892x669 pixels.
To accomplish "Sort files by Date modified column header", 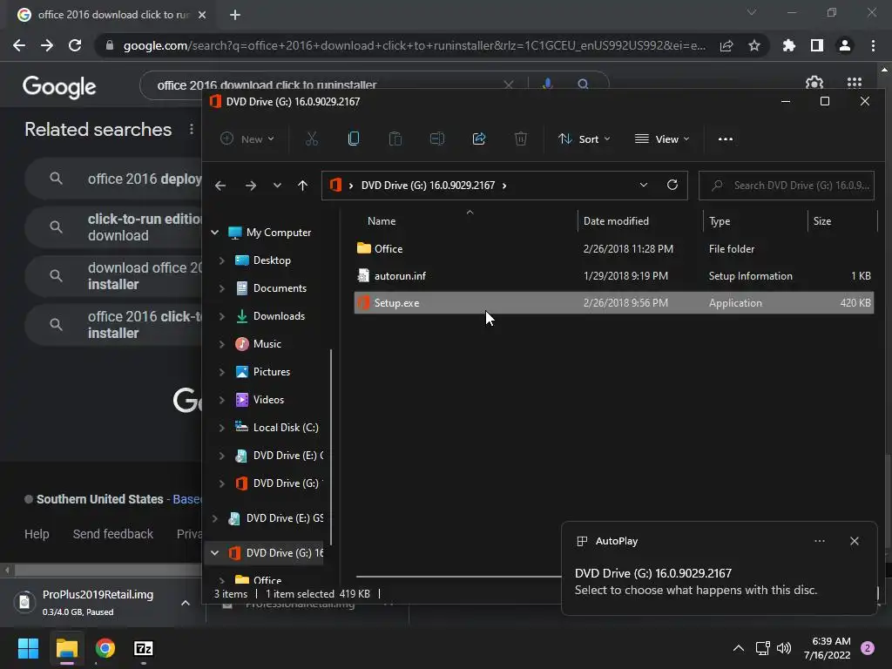I will [616, 220].
